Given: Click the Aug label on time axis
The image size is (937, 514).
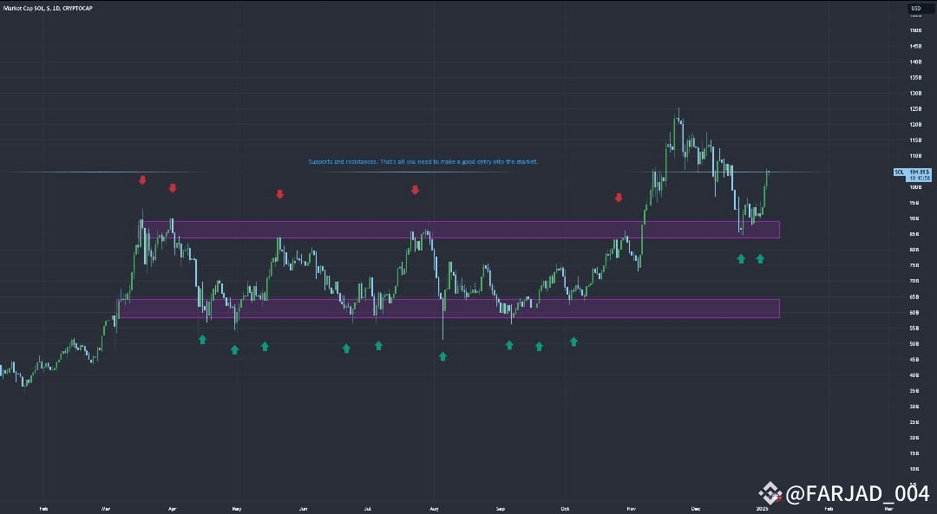Looking at the screenshot, I should pyautogui.click(x=435, y=509).
